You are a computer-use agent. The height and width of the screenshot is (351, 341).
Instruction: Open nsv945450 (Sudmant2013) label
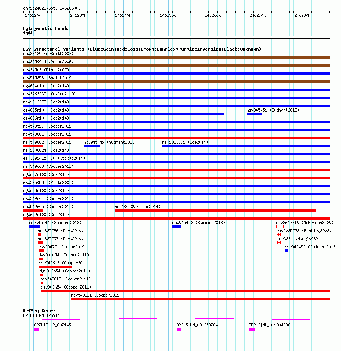pos(198,223)
